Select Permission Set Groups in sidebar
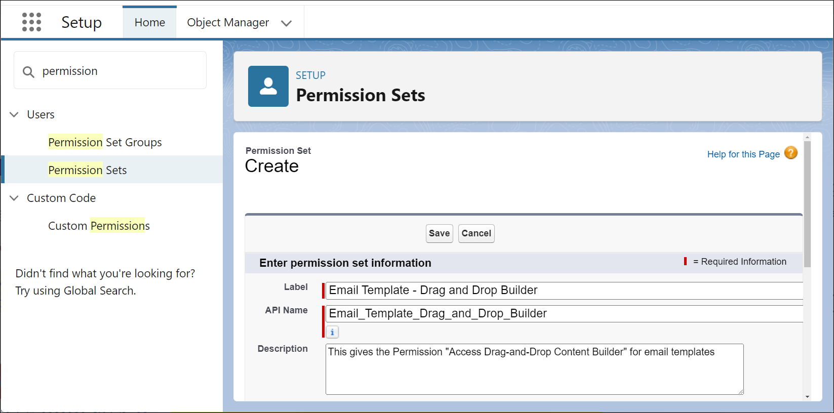834x413 pixels. click(x=105, y=143)
